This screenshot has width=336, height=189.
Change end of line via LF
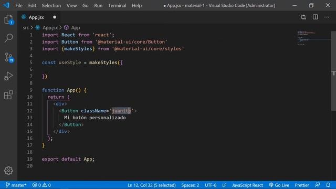pos(224,185)
